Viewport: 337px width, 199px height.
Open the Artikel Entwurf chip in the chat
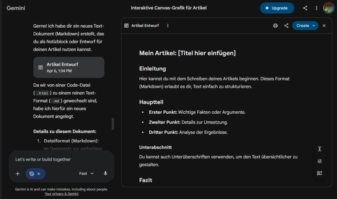click(68, 67)
